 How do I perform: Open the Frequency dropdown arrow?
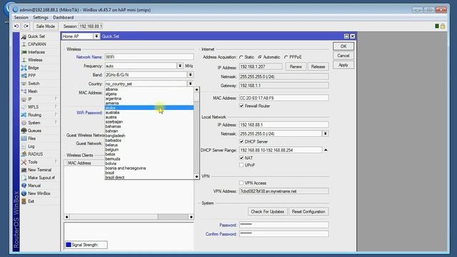tap(180, 66)
